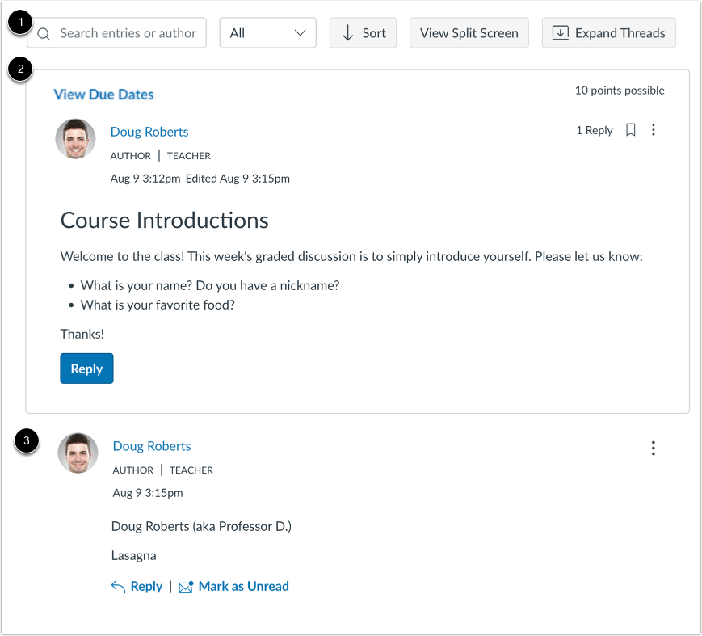Click the 1 Reply count text
This screenshot has height=636, width=702.
594,130
